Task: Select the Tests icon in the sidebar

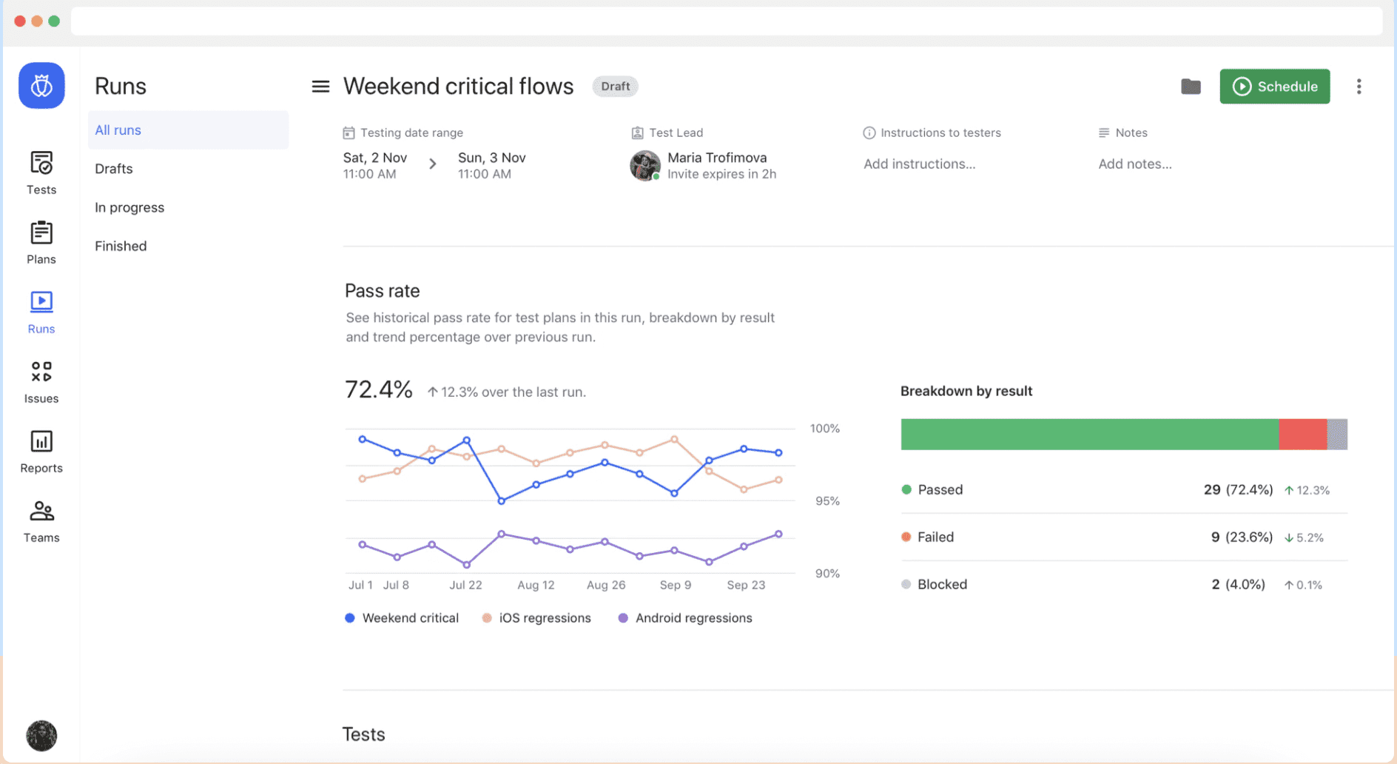Action: (41, 162)
